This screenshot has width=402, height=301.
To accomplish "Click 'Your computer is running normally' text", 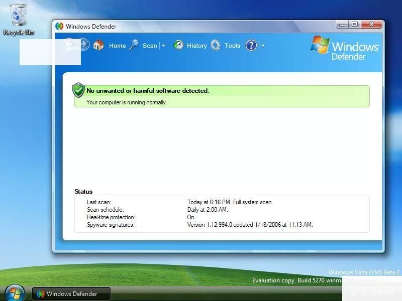I will (x=127, y=102).
